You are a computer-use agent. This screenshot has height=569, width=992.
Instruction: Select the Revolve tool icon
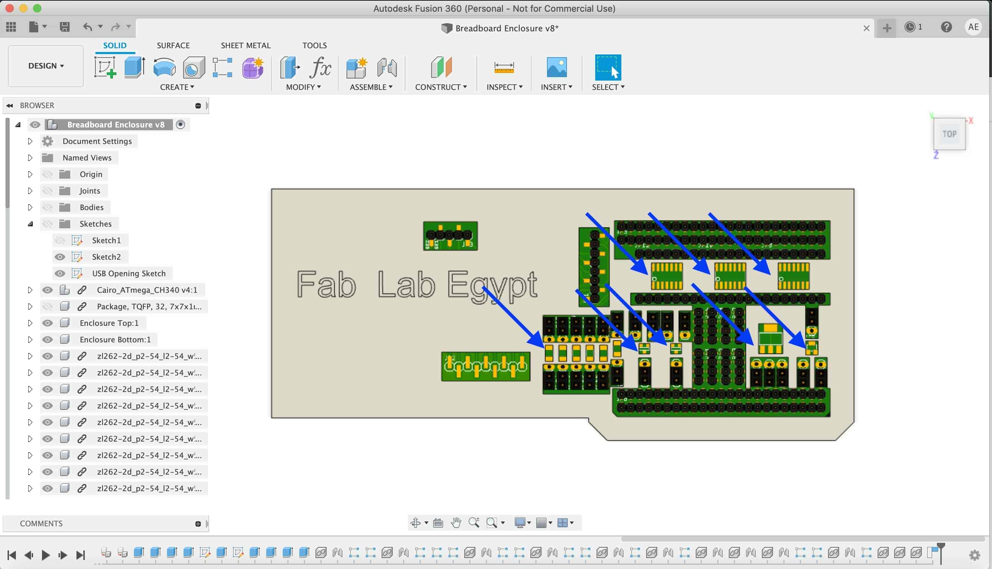pyautogui.click(x=164, y=67)
